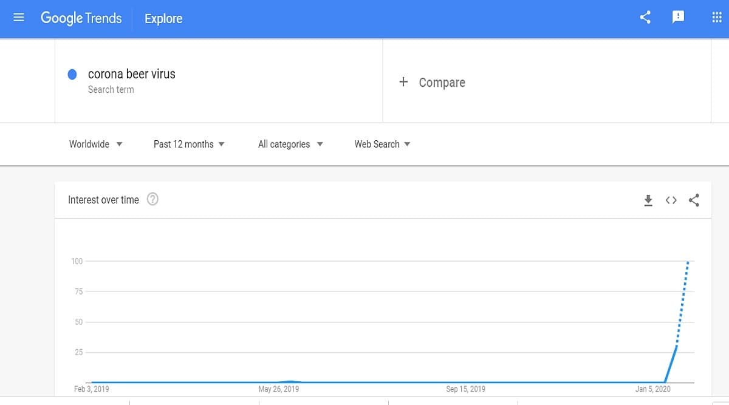Click the plus icon beside Compare
The height and width of the screenshot is (405, 729).
click(403, 81)
